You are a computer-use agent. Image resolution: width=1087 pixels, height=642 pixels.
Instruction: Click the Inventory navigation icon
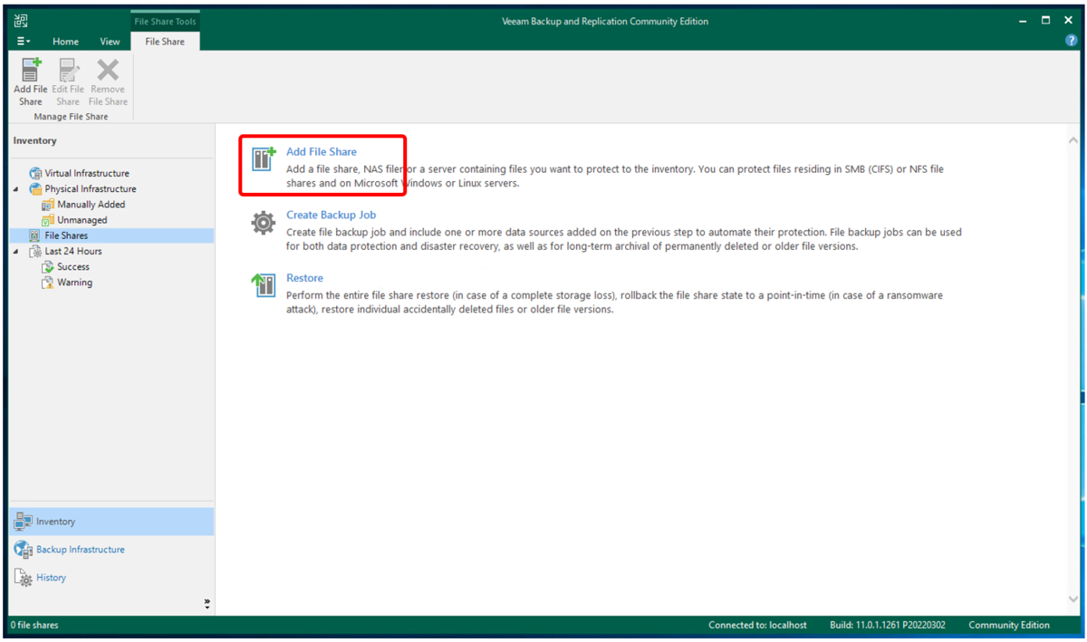coord(24,522)
